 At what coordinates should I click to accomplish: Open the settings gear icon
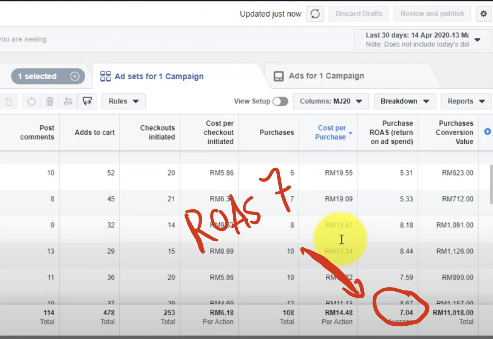pyautogui.click(x=484, y=14)
